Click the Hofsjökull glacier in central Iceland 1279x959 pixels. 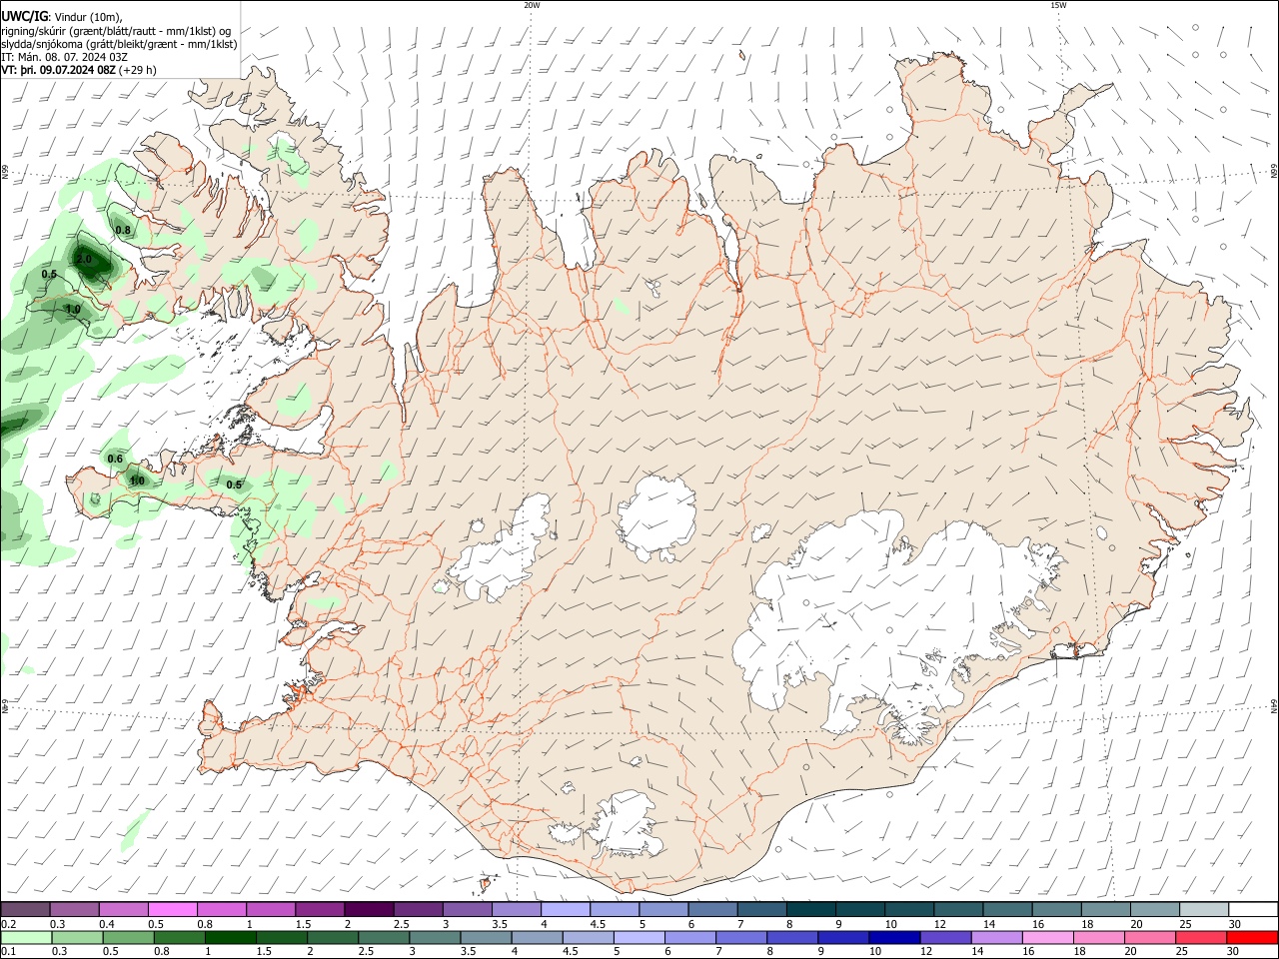coord(657,517)
